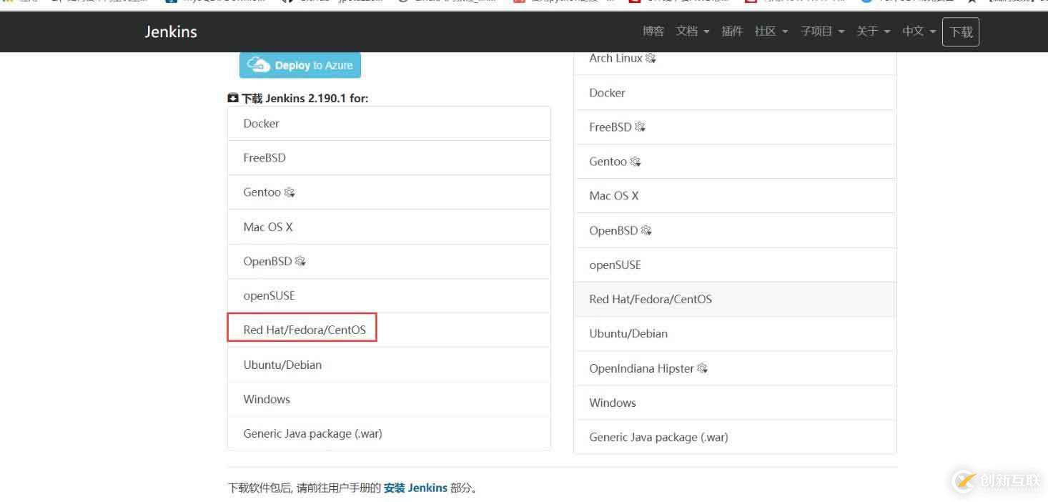Select Mac OS X in left list
Viewport: 1048px width, 502px height.
click(389, 227)
